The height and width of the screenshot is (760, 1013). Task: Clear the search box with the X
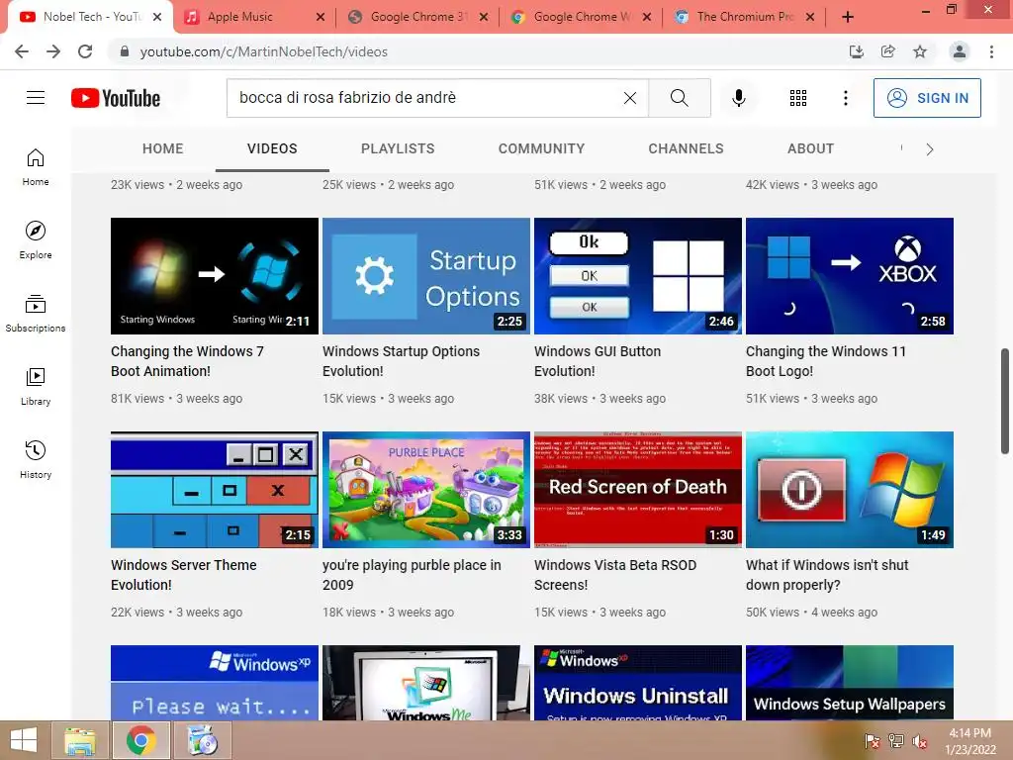630,98
